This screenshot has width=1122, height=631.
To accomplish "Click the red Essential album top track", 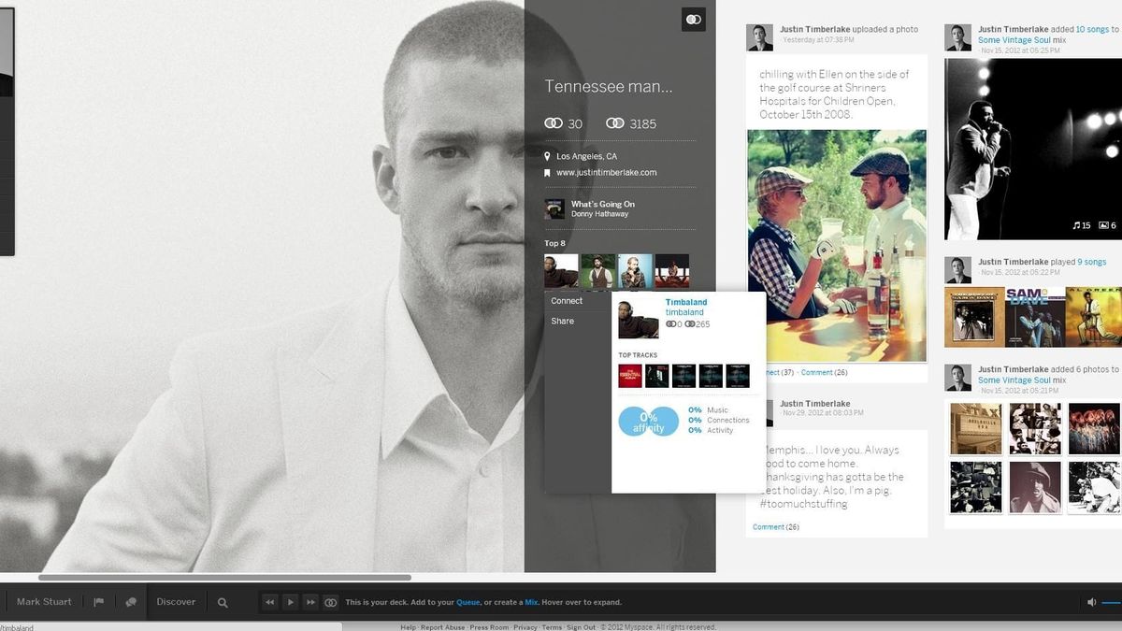I will coord(629,376).
